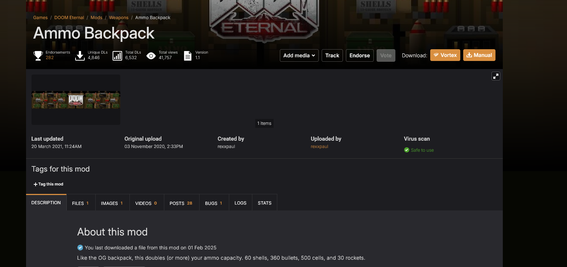Viewport: 567px width, 267px height.
Task: Click the "About this mod" heading
Action: [112, 232]
